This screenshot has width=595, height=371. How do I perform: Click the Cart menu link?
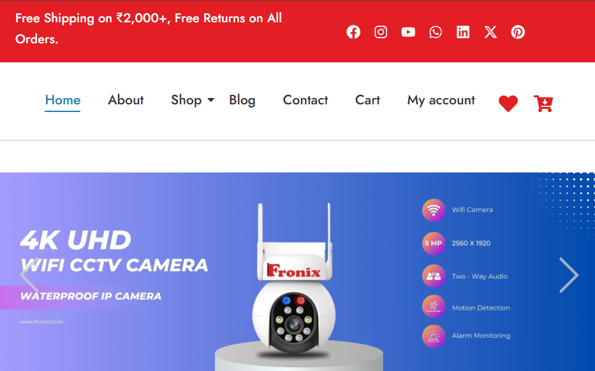tap(367, 100)
